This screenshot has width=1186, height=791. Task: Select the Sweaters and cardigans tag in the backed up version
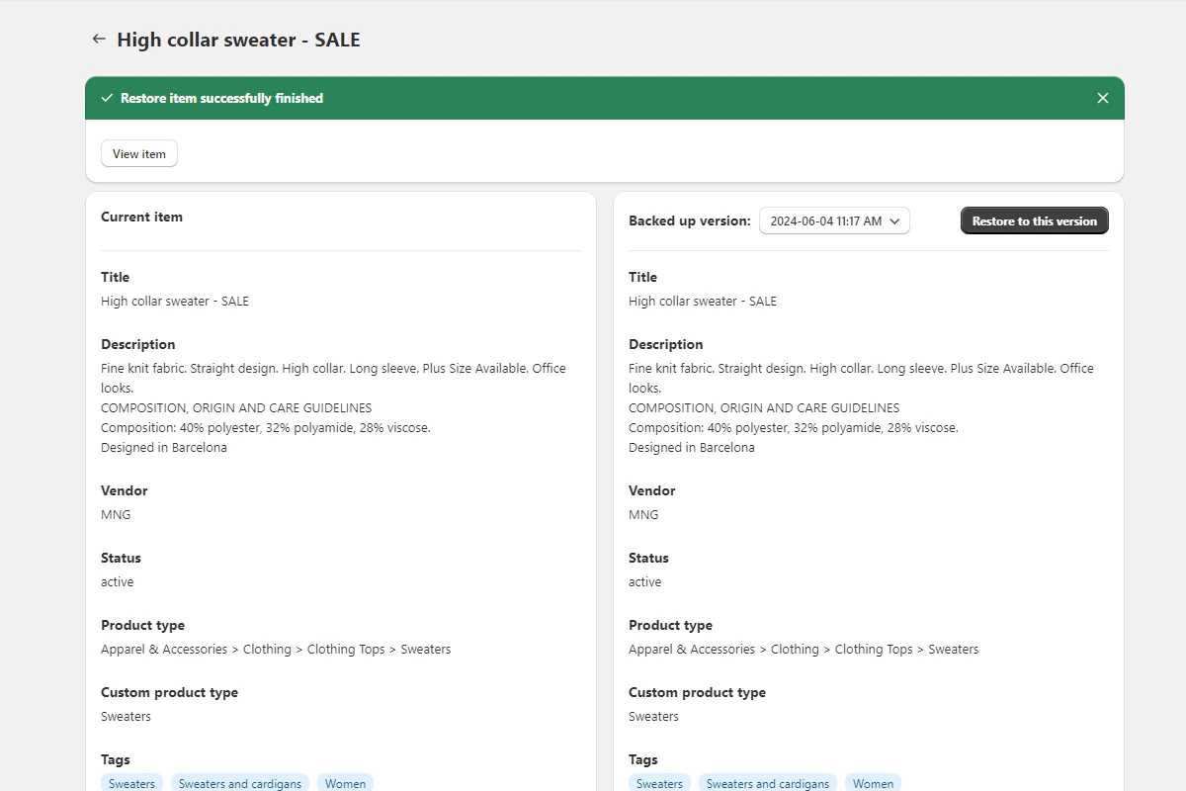click(768, 783)
